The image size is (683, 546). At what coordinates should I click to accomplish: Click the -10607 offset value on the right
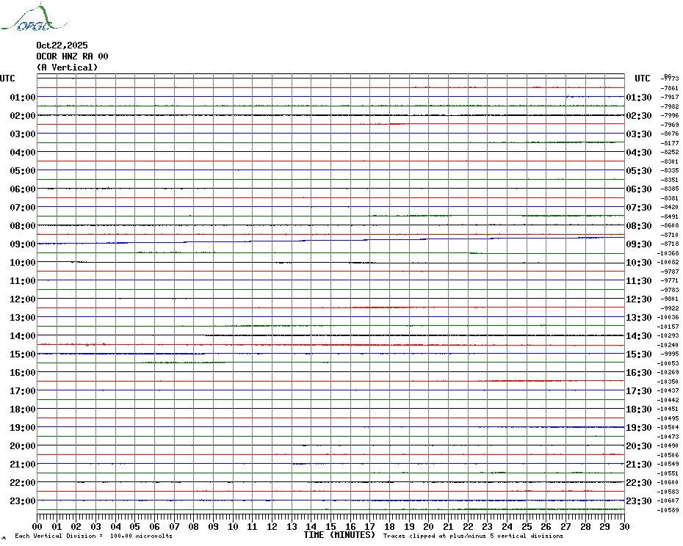668,501
